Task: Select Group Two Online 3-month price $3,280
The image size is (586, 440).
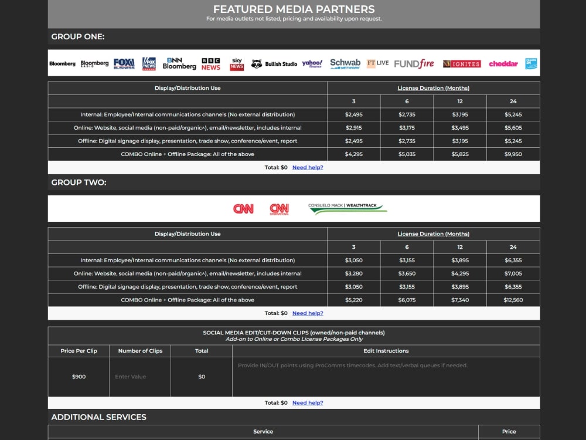Action: pos(353,273)
